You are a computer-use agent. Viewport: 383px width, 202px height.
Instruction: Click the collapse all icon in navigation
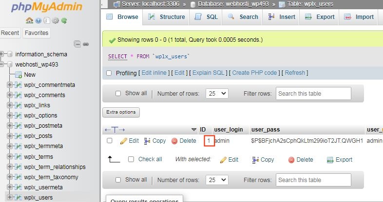(x=77, y=44)
